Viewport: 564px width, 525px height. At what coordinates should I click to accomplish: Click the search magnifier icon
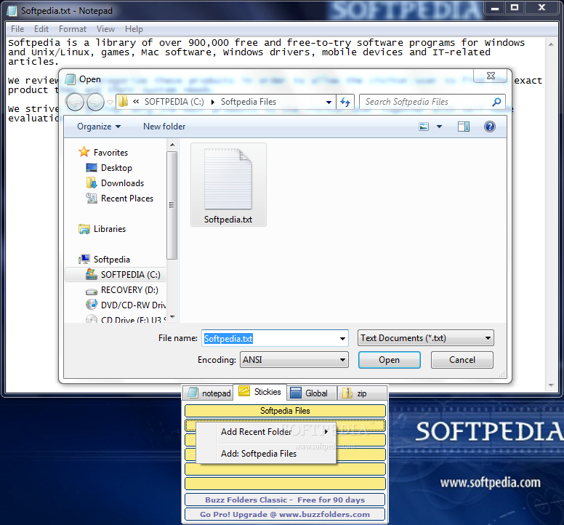tap(496, 102)
